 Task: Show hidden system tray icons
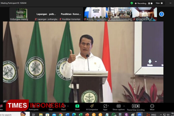pos(161,115)
